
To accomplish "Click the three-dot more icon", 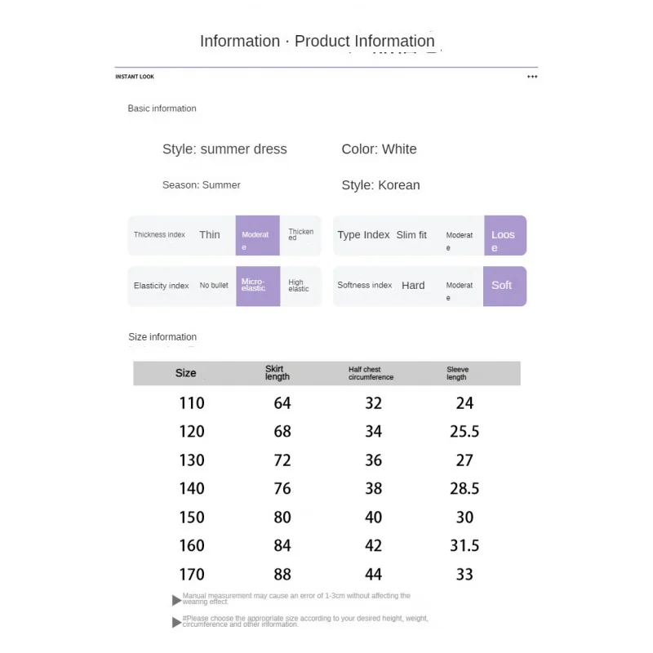I will point(532,77).
